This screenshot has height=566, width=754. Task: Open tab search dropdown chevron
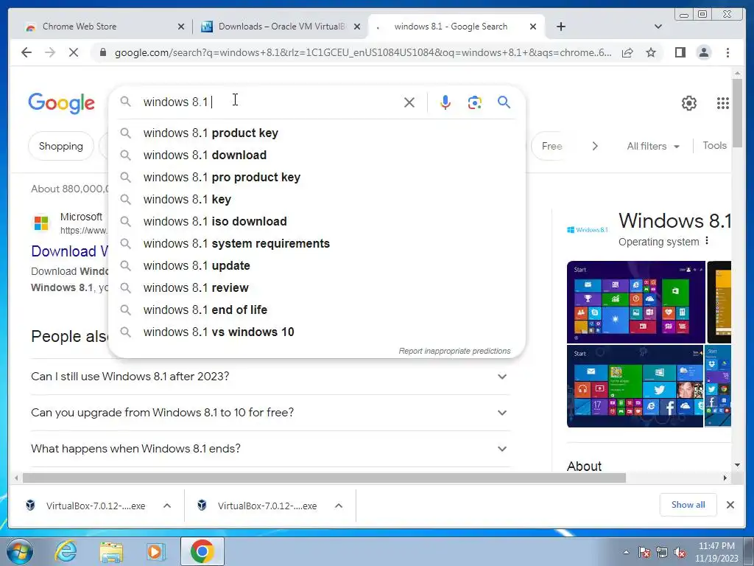[x=658, y=27]
